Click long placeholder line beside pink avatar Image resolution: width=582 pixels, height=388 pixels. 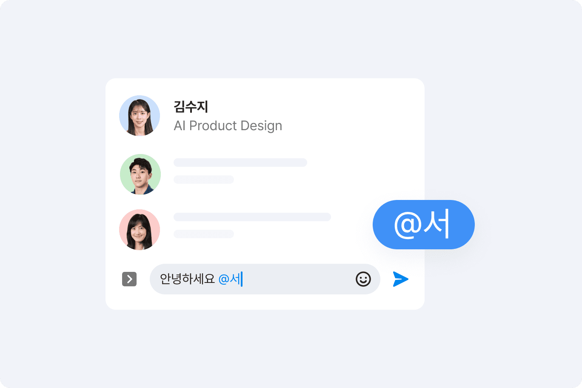[252, 217]
